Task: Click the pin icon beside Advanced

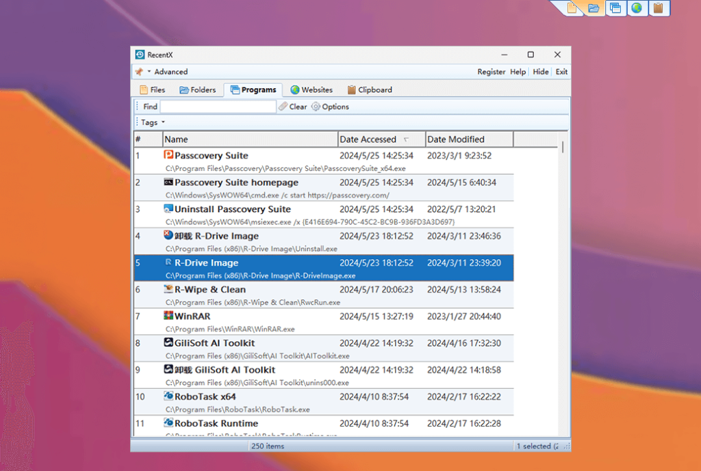Action: coord(139,72)
